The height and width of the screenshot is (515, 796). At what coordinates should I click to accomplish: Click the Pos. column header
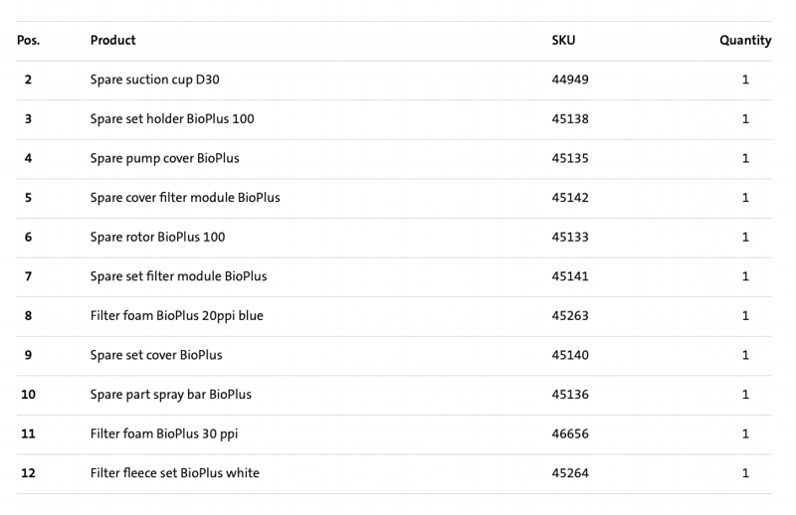tap(28, 40)
